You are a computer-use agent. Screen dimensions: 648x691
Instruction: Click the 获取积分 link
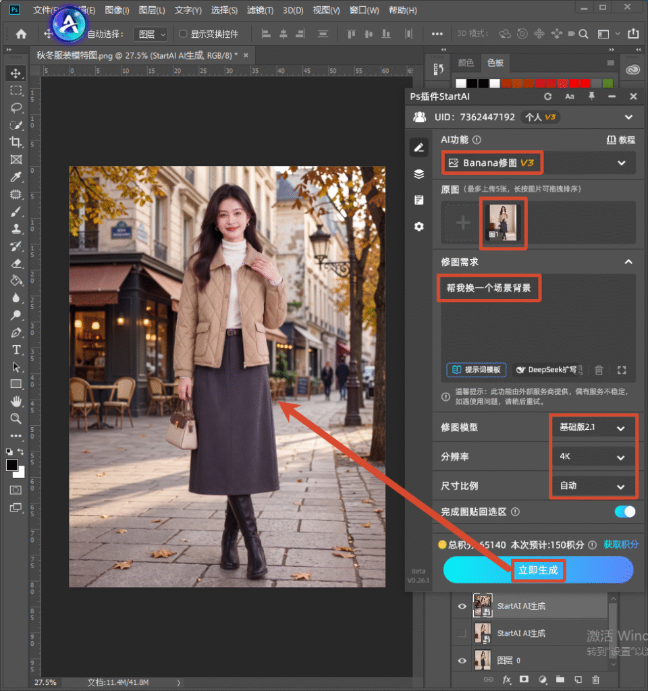coord(621,545)
